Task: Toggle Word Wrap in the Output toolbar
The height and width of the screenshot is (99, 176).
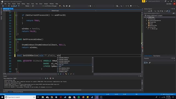Action: click(53, 78)
